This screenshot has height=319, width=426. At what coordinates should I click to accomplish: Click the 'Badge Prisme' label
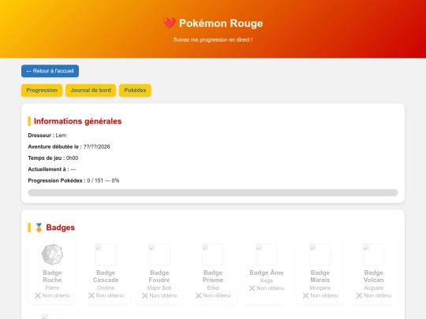(x=213, y=276)
